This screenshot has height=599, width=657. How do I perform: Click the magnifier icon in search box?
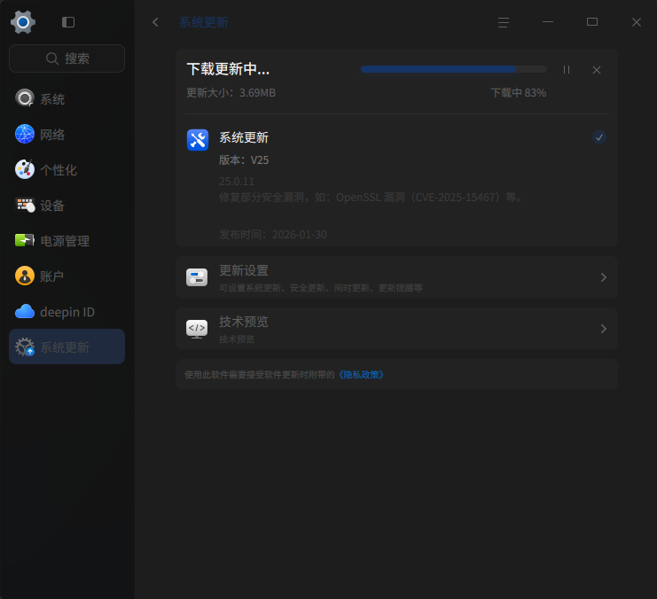(52, 58)
